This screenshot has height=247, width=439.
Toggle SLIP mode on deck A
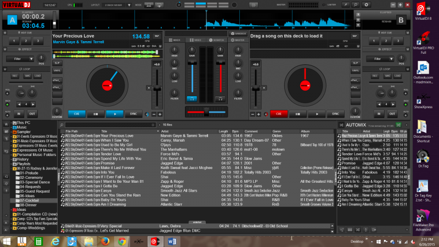point(57,63)
